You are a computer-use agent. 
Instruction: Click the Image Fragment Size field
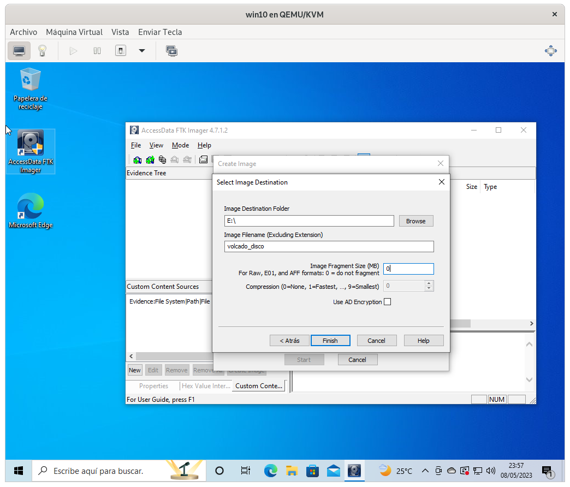click(408, 269)
